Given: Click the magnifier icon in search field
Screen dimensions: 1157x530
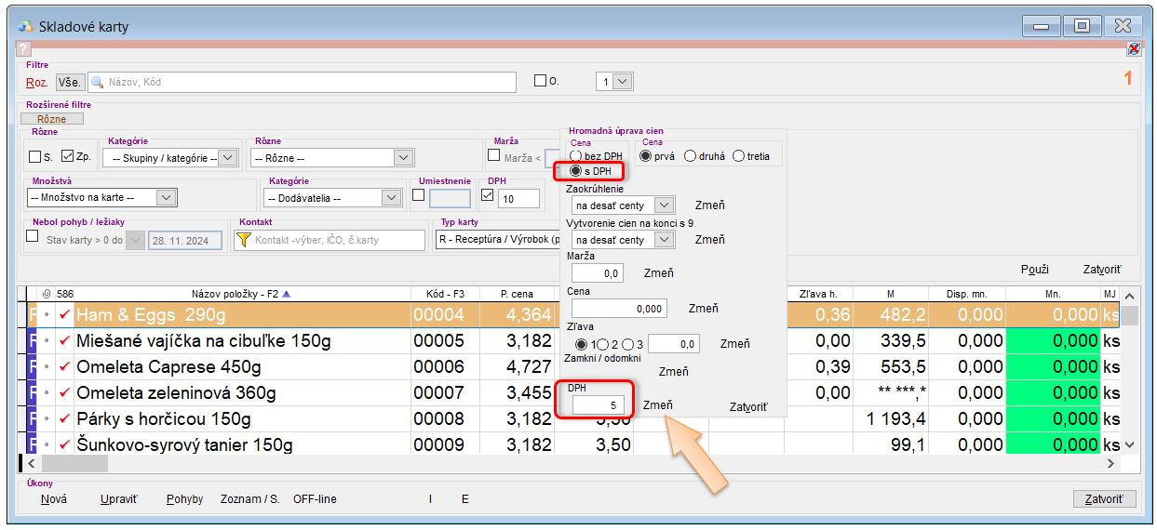Looking at the screenshot, I should (97, 82).
